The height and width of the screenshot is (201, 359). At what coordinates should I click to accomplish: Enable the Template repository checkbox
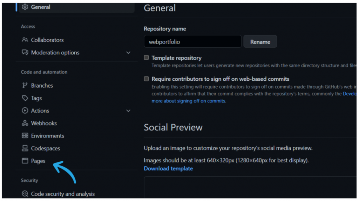pos(146,58)
